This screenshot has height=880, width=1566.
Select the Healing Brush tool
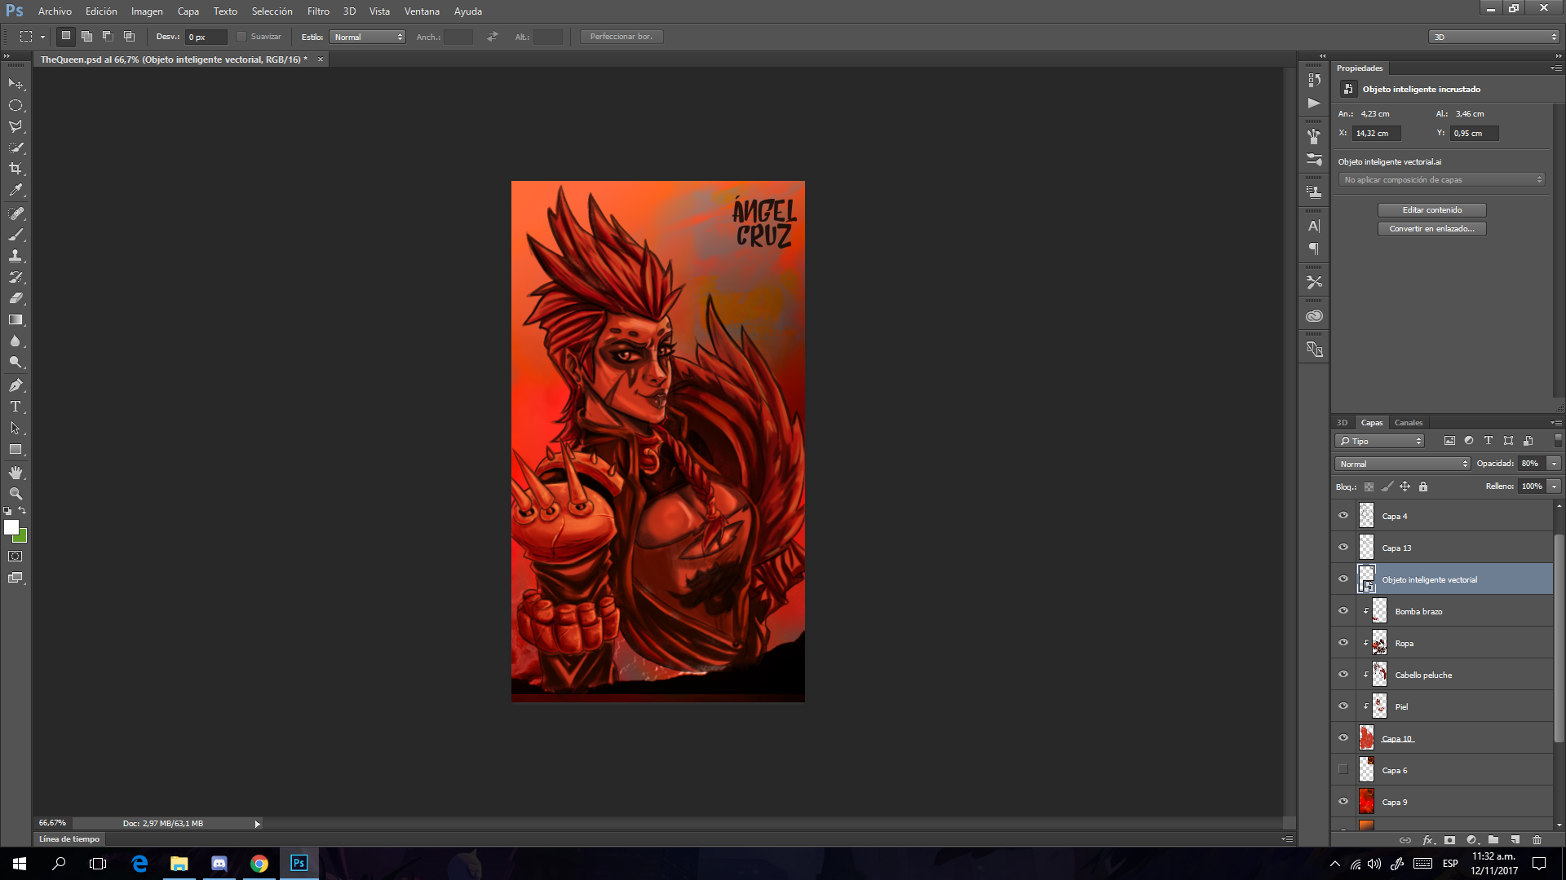15,213
